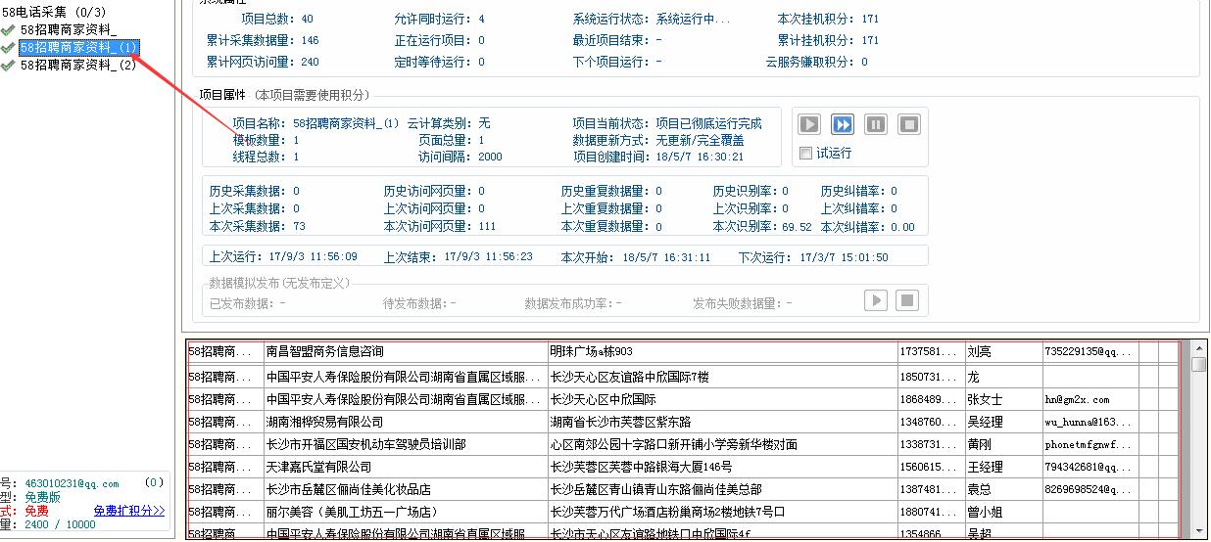Click the fast-forward run button

[x=843, y=124]
